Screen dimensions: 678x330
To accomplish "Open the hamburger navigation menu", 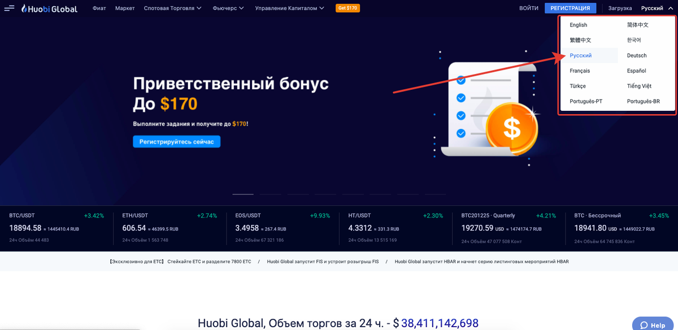I will click(9, 8).
